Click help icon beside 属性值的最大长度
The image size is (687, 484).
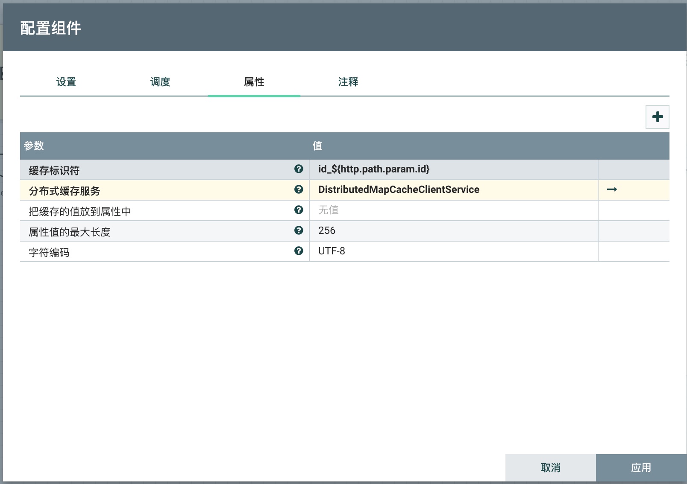pyautogui.click(x=299, y=230)
